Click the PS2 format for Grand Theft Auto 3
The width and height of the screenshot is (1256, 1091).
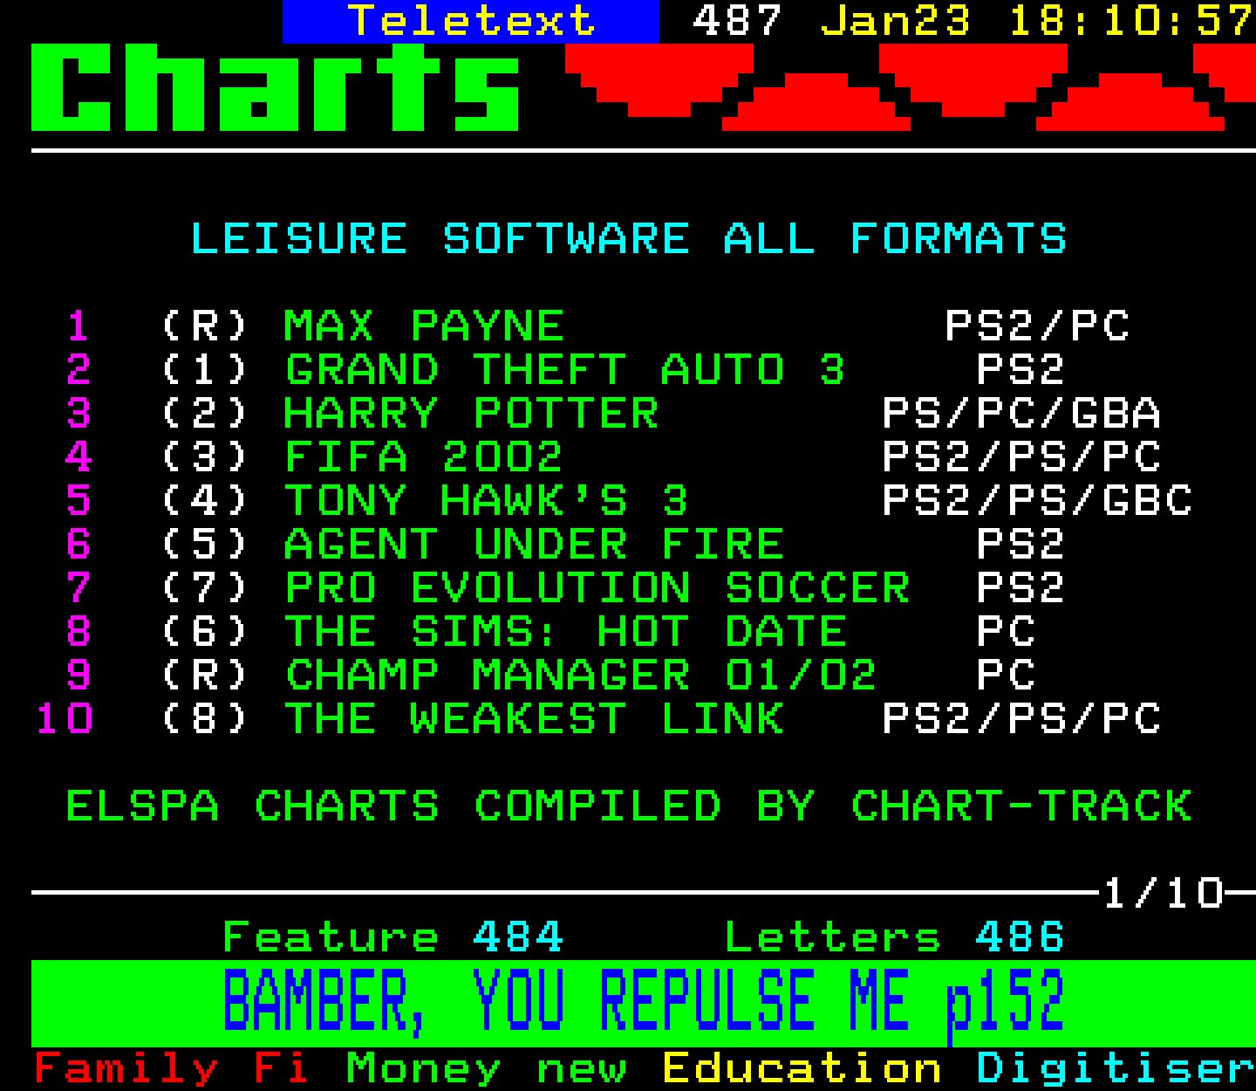tap(1020, 370)
